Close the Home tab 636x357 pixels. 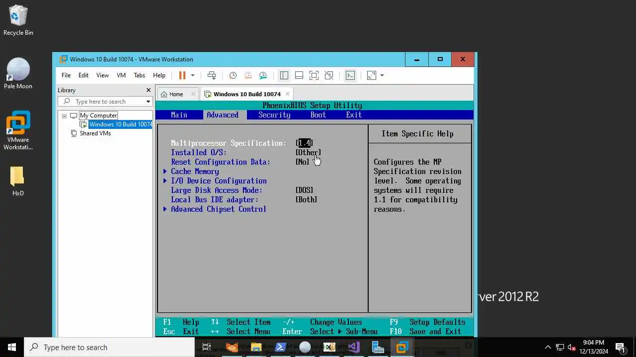(193, 94)
